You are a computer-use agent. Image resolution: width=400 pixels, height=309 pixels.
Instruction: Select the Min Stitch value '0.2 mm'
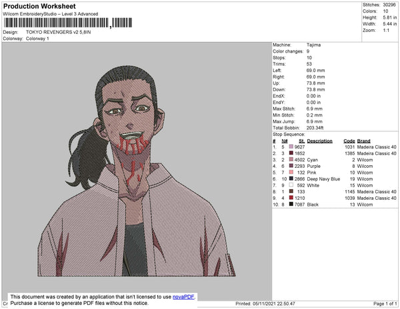314,115
